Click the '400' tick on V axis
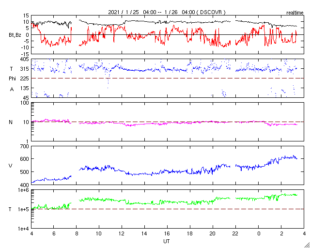The width and height of the screenshot is (310, 248). coord(25,185)
